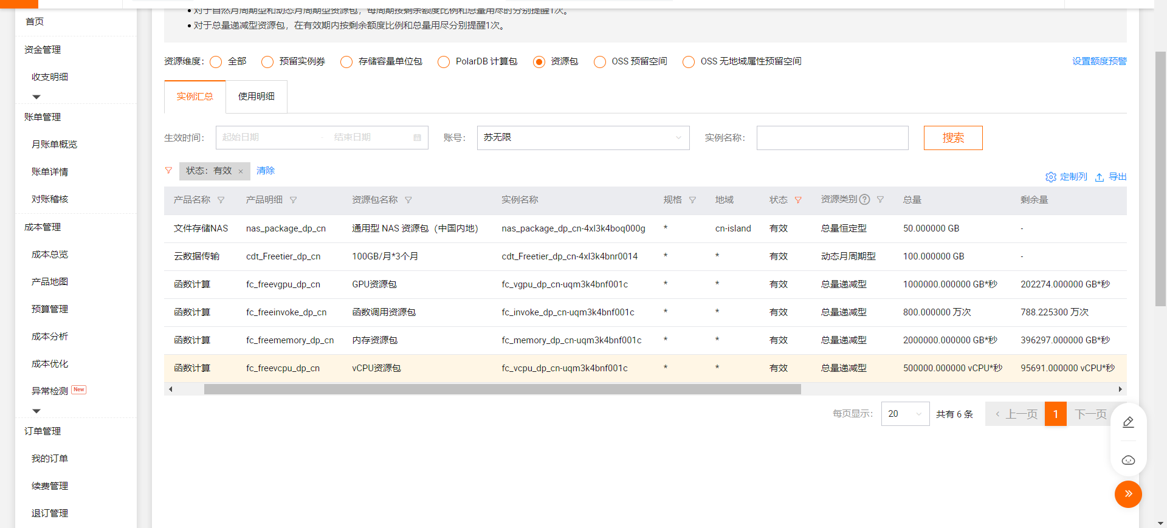Open 退订管理 in the sidebar
The image size is (1167, 528).
click(x=50, y=513)
